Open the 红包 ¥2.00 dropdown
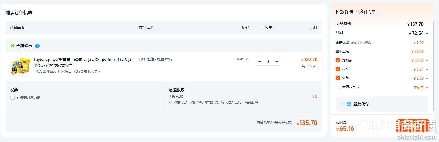 pos(427,78)
